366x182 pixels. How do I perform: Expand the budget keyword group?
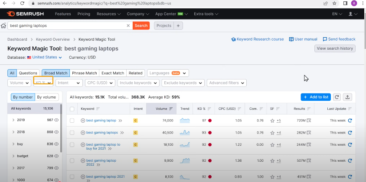point(13,156)
